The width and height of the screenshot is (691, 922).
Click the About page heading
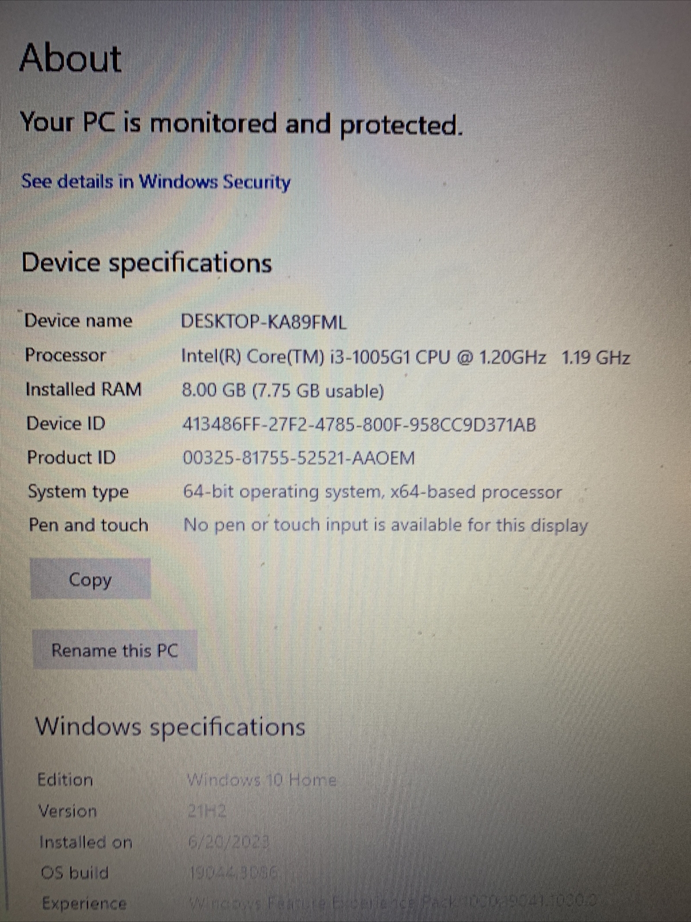coord(70,58)
